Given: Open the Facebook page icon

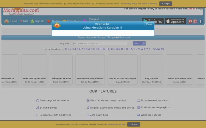Looking at the screenshot, I should point(201,21).
